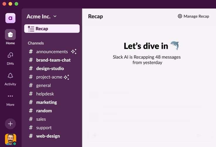This screenshot has width=216, height=147.
Task: Click the green window zoom button
Action: coord(16,4)
